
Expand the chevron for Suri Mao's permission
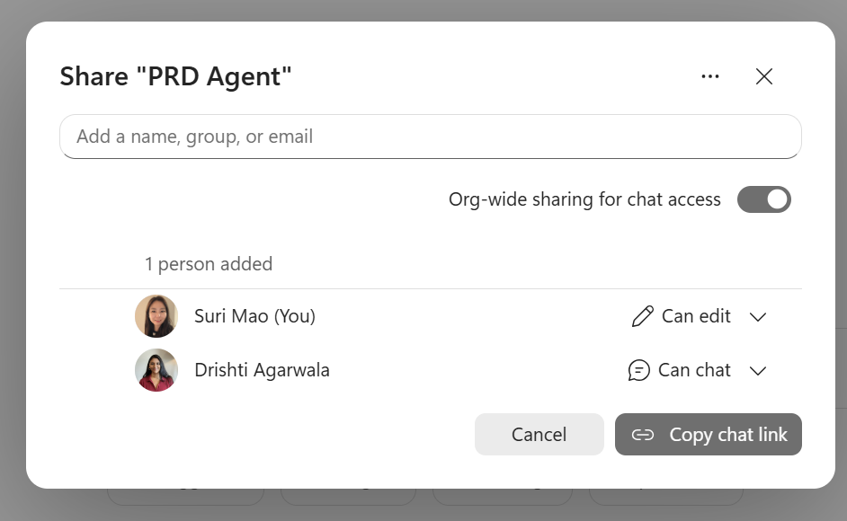[758, 317]
